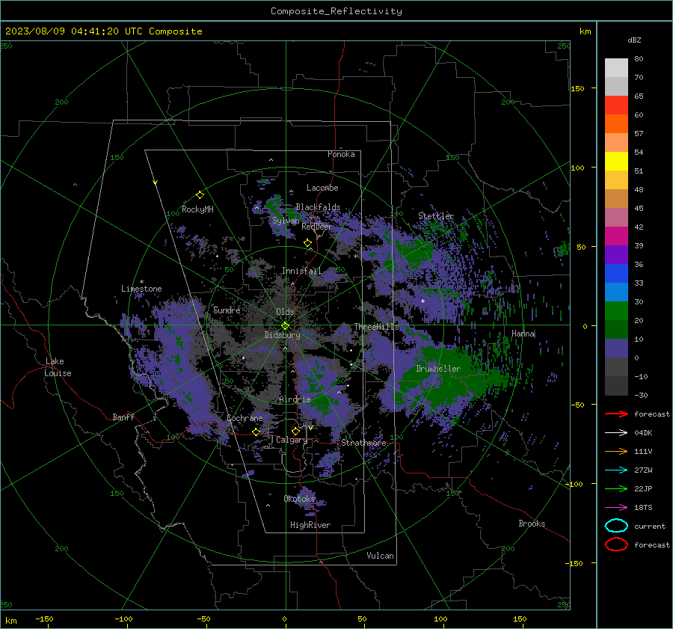Click the Composite_Reflectivity title
The width and height of the screenshot is (673, 629).
(x=336, y=11)
